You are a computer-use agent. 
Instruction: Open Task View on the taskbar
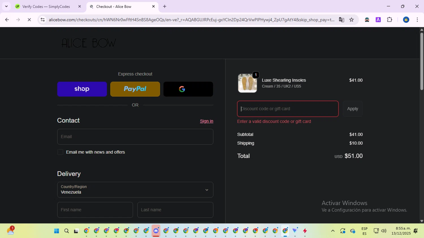76,231
